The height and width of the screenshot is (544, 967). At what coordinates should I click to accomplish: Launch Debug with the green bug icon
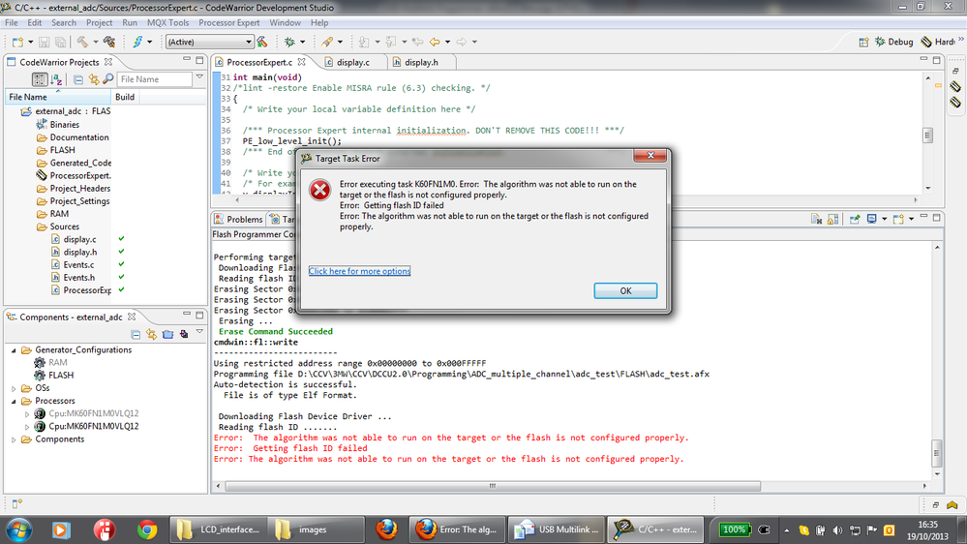pos(289,42)
